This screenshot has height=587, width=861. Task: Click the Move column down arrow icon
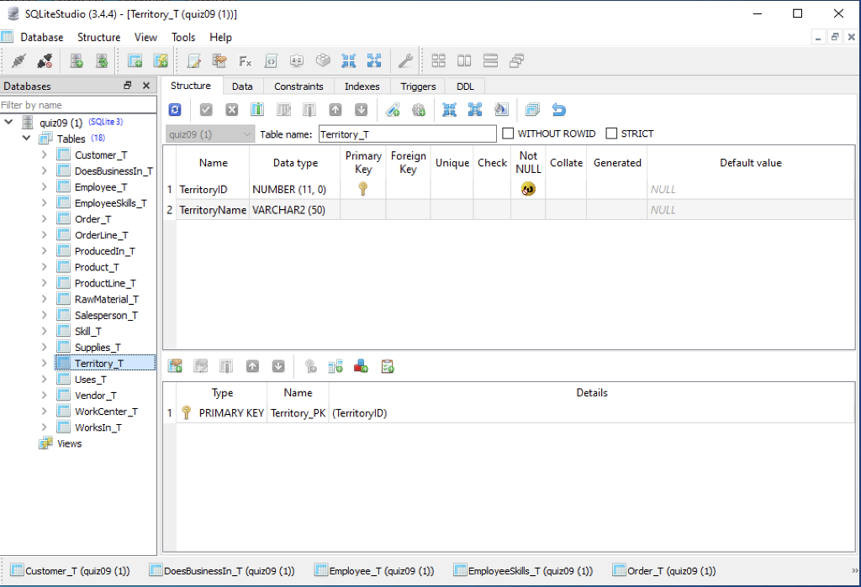point(361,110)
